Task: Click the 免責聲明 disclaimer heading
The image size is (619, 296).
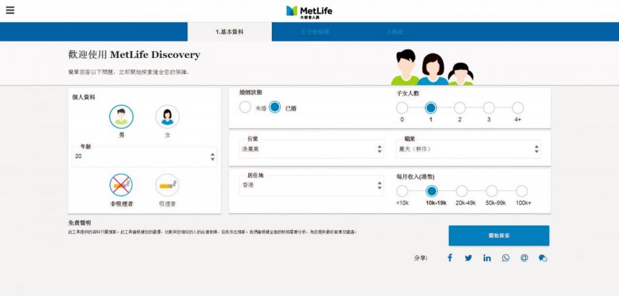Action: coord(79,223)
